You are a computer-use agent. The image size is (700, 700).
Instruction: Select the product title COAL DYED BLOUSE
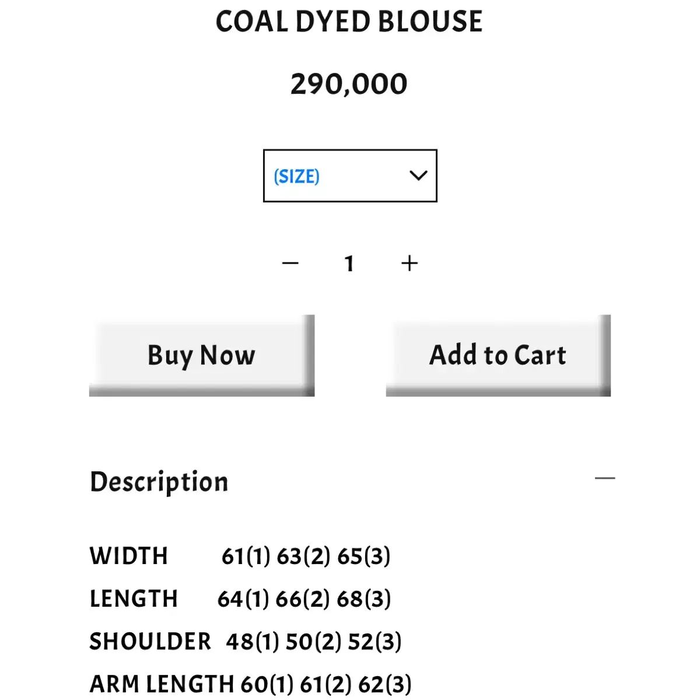(349, 22)
